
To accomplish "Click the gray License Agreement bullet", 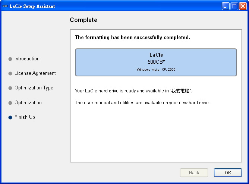I will pos(10,74).
